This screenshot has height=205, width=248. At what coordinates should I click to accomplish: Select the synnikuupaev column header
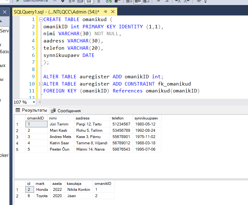(147, 118)
